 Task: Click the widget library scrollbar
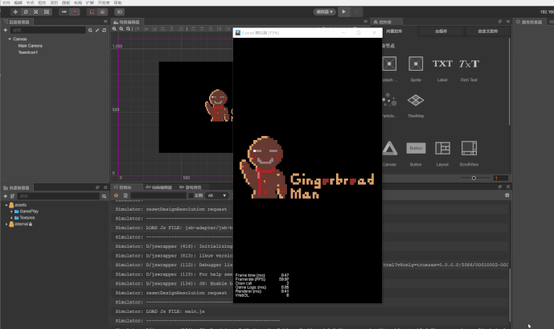click(x=510, y=81)
